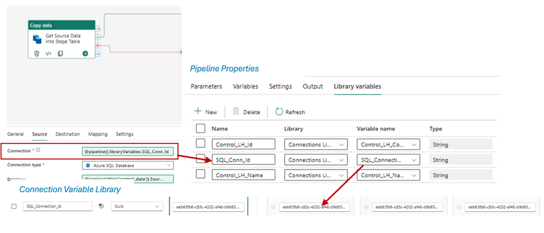Tick the SQL_Connection_Id checkbox in variable library

click(14, 206)
